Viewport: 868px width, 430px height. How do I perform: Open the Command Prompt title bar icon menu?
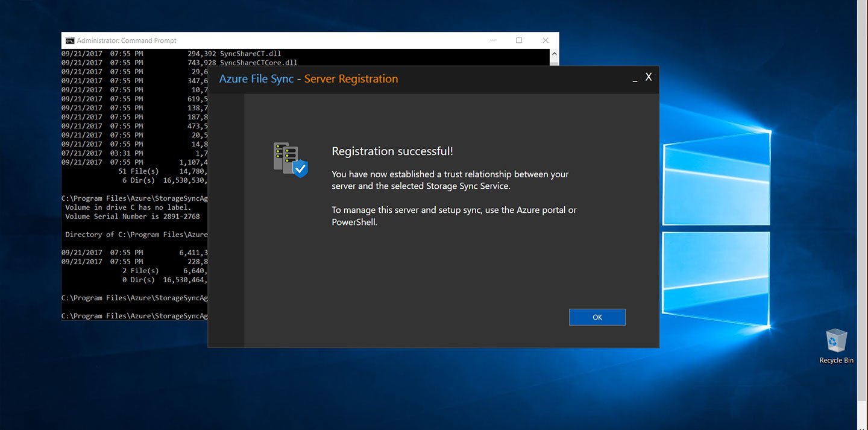(70, 40)
